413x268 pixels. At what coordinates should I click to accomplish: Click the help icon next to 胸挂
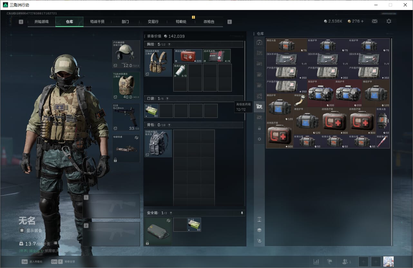point(169,44)
